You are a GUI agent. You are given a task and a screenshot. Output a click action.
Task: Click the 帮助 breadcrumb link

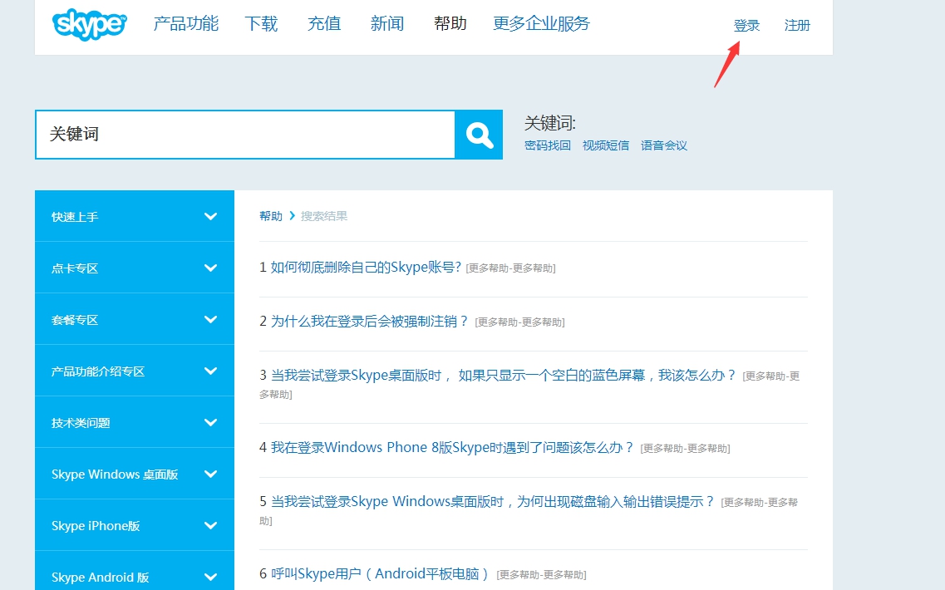pos(270,215)
